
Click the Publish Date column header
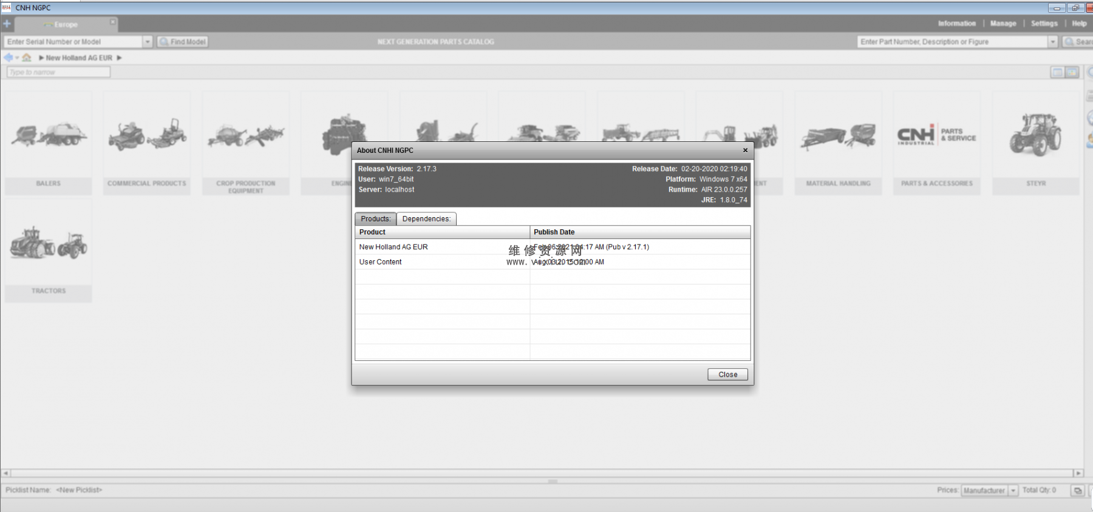(x=640, y=232)
